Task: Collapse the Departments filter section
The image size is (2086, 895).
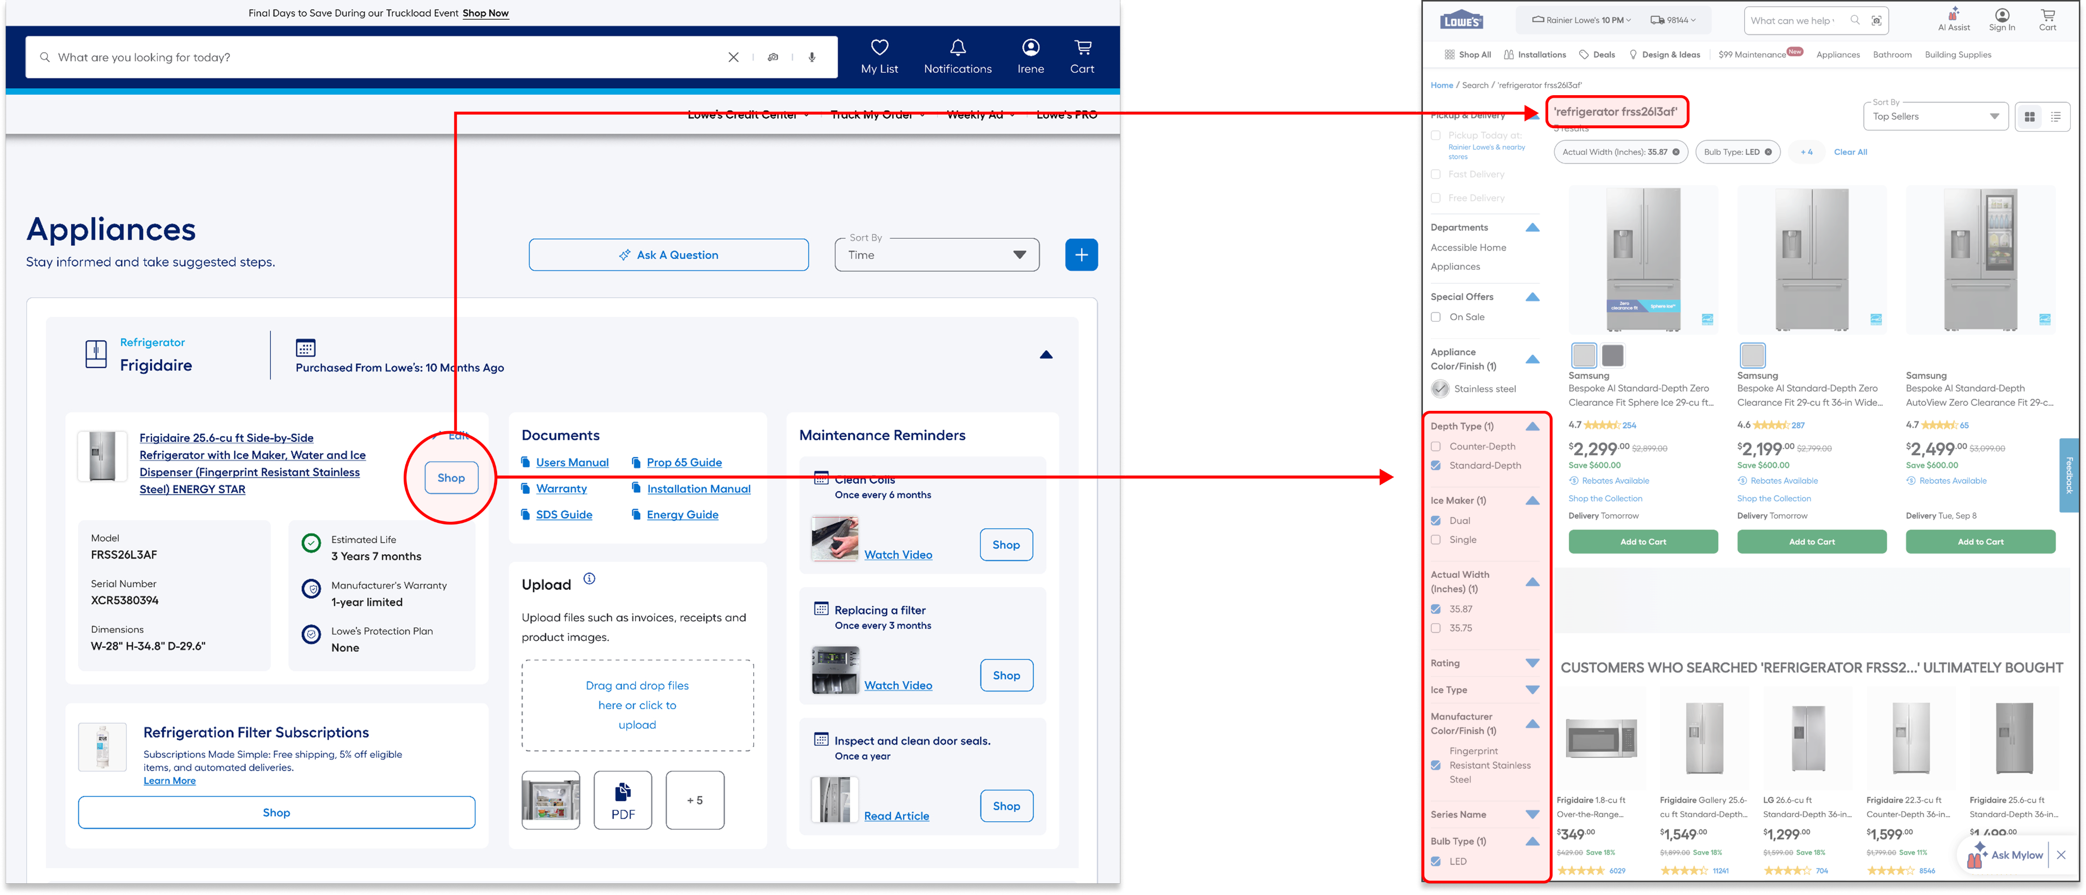Action: pyautogui.click(x=1532, y=228)
